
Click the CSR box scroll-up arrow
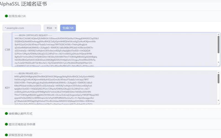click(x=219, y=34)
